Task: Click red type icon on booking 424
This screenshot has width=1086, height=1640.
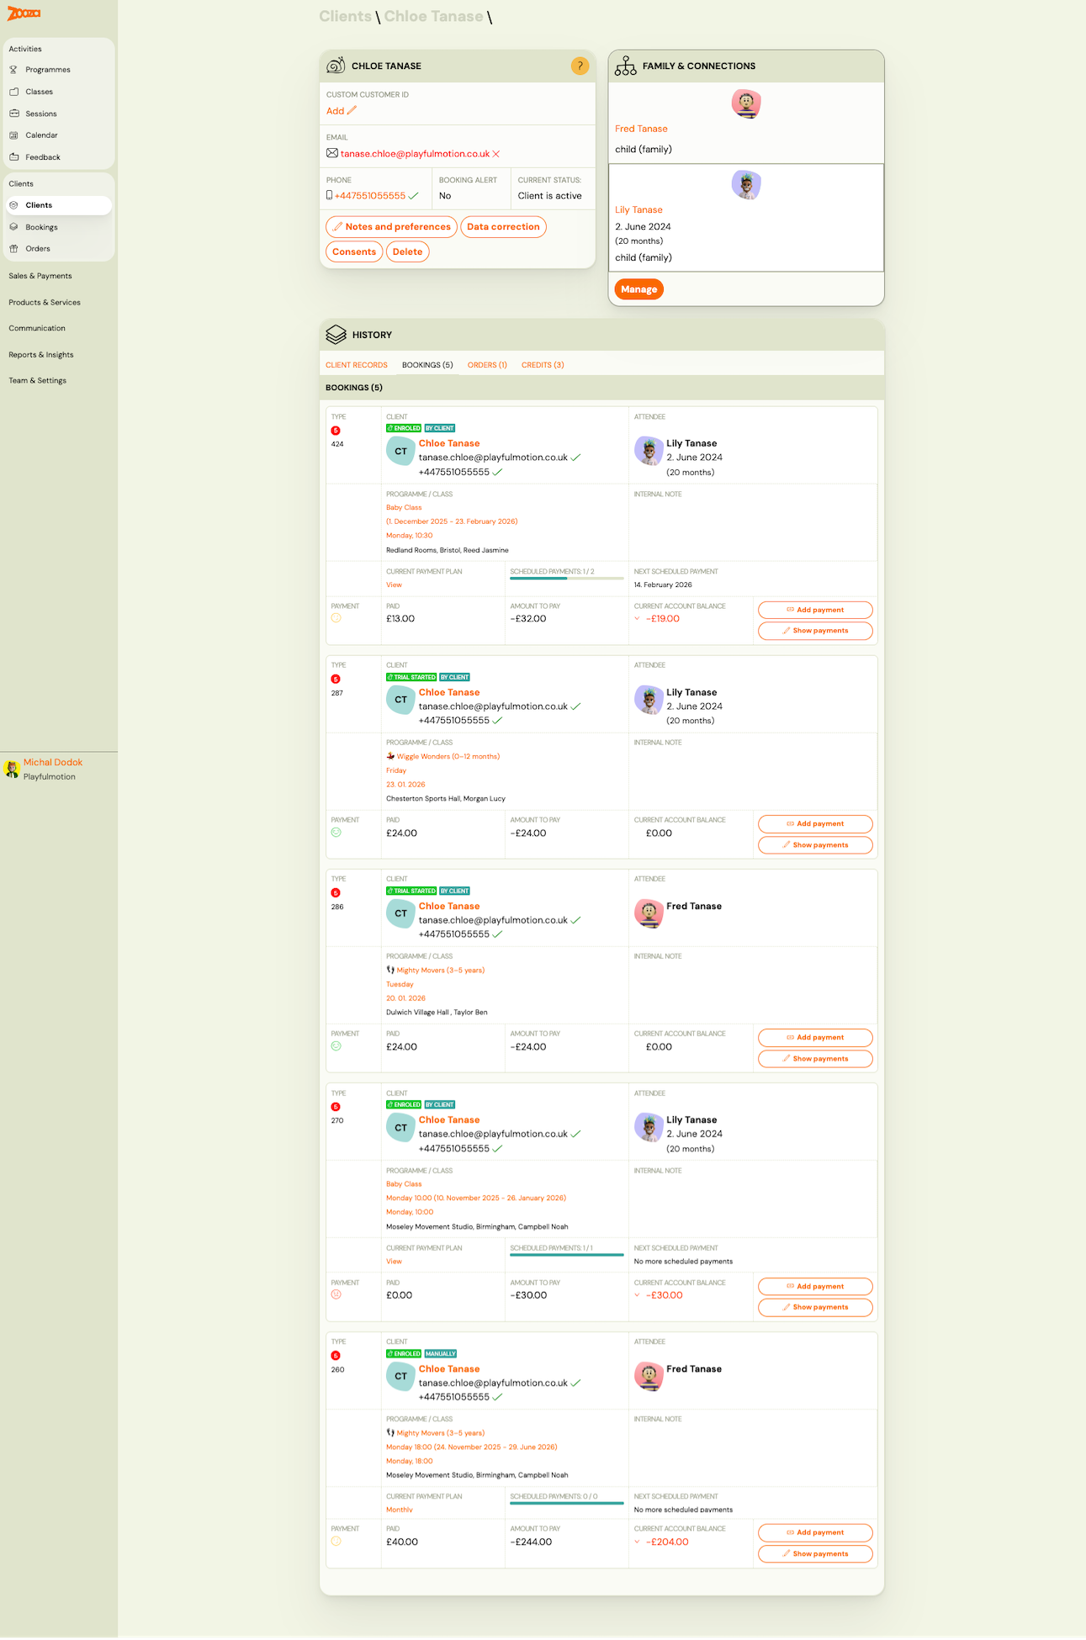Action: (x=336, y=431)
